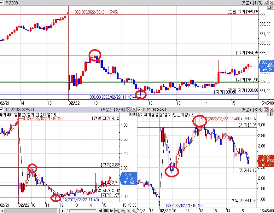Click the [고가]2.82 label in C 2203 chart
The width and height of the screenshot is (274, 213).
click(110, 165)
